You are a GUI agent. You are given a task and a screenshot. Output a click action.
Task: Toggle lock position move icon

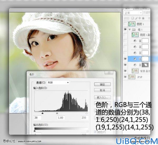point(140,18)
